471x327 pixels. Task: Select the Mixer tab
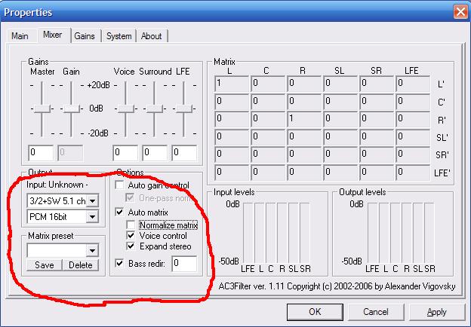pyautogui.click(x=53, y=35)
